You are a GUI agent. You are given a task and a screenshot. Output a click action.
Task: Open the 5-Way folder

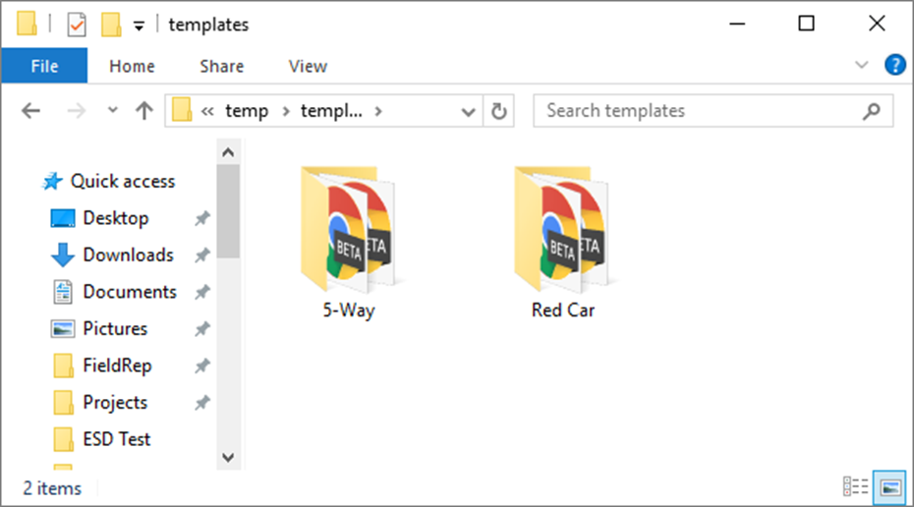click(x=348, y=241)
